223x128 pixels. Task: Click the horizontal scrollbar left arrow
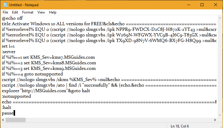[3, 120]
